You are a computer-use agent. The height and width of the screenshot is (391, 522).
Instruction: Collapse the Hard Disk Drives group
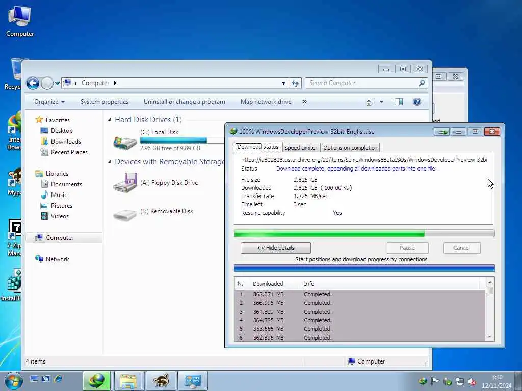point(110,119)
